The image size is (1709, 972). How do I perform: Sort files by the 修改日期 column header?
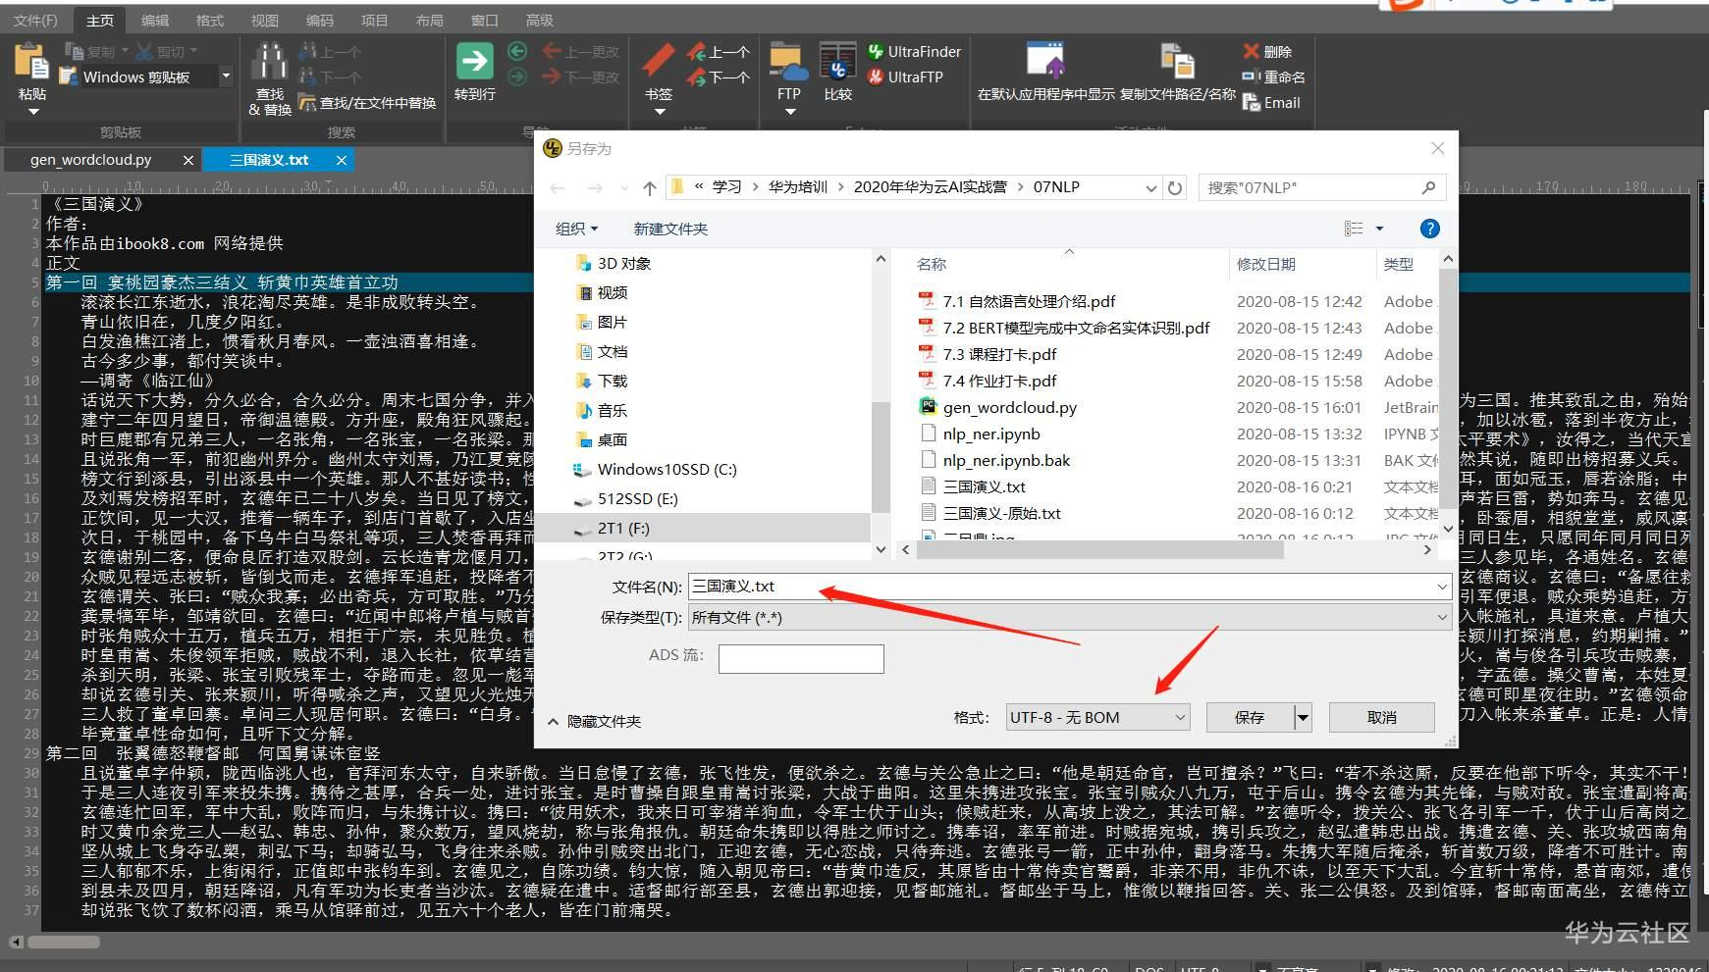coord(1266,264)
